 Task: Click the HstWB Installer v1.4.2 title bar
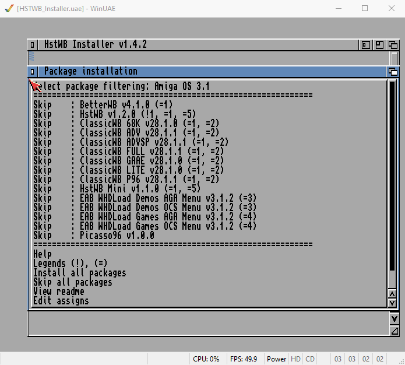click(198, 45)
